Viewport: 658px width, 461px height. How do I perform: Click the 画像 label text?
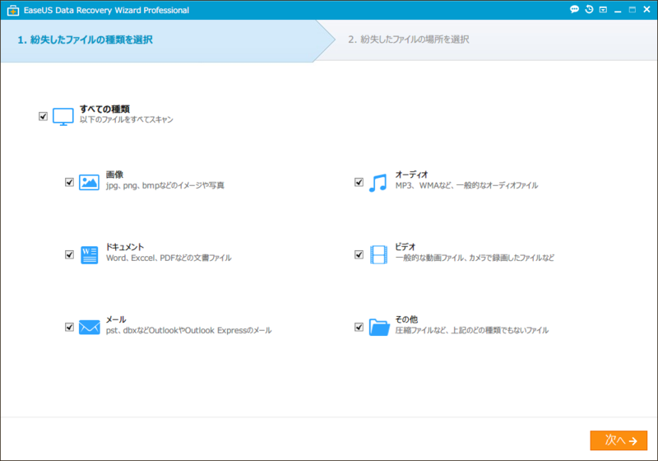pos(114,175)
